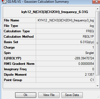Click the window resize grip corner
This screenshot has width=100, height=99.
[98, 97]
